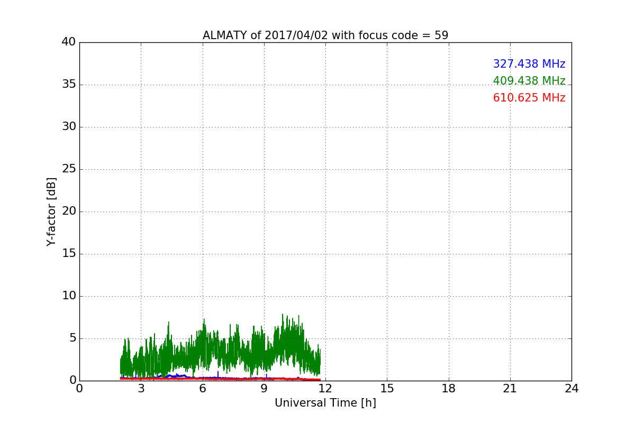
Task: Click x-axis tick label 18
Action: click(x=449, y=389)
